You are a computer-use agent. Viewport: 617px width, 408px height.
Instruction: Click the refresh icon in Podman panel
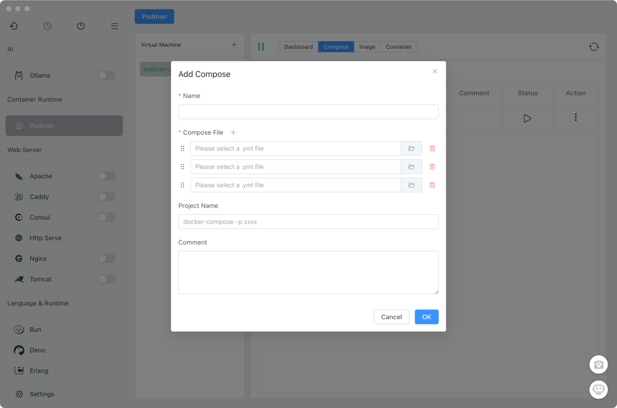coord(594,47)
